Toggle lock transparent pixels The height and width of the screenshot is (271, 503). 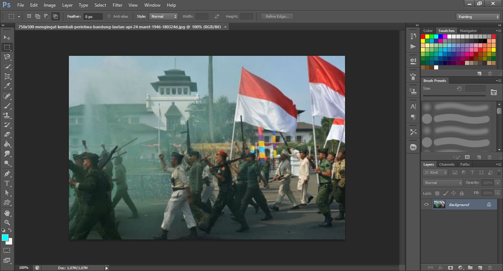[x=437, y=193]
